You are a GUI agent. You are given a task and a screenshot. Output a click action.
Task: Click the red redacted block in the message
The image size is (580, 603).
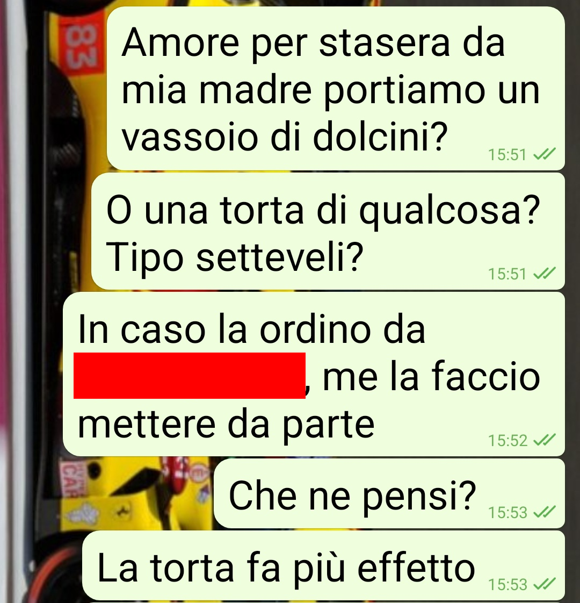tap(190, 375)
